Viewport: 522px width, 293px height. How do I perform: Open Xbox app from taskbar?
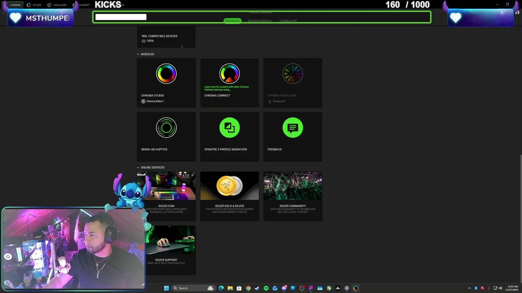click(x=329, y=288)
